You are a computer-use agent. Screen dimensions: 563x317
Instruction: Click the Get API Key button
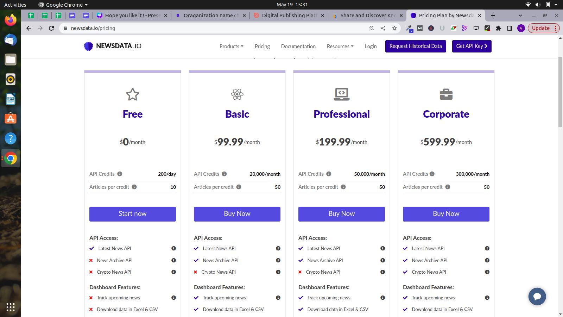click(x=471, y=46)
